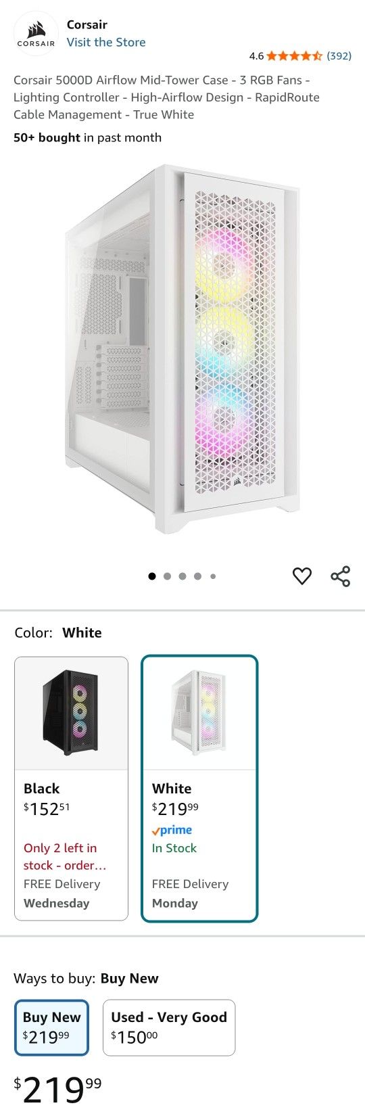365x1114 pixels.
Task: Tap the Corsair 5000D product title
Action: [166, 97]
